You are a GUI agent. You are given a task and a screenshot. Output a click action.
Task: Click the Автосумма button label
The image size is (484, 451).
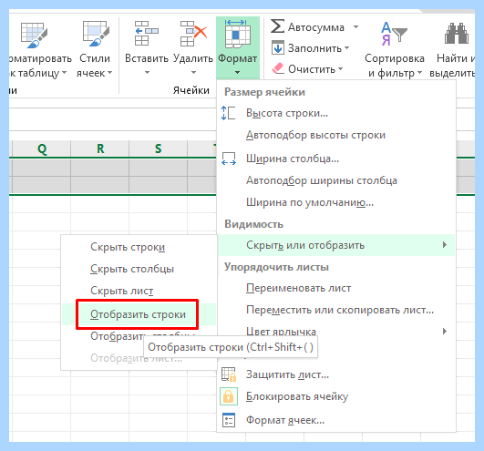point(316,27)
